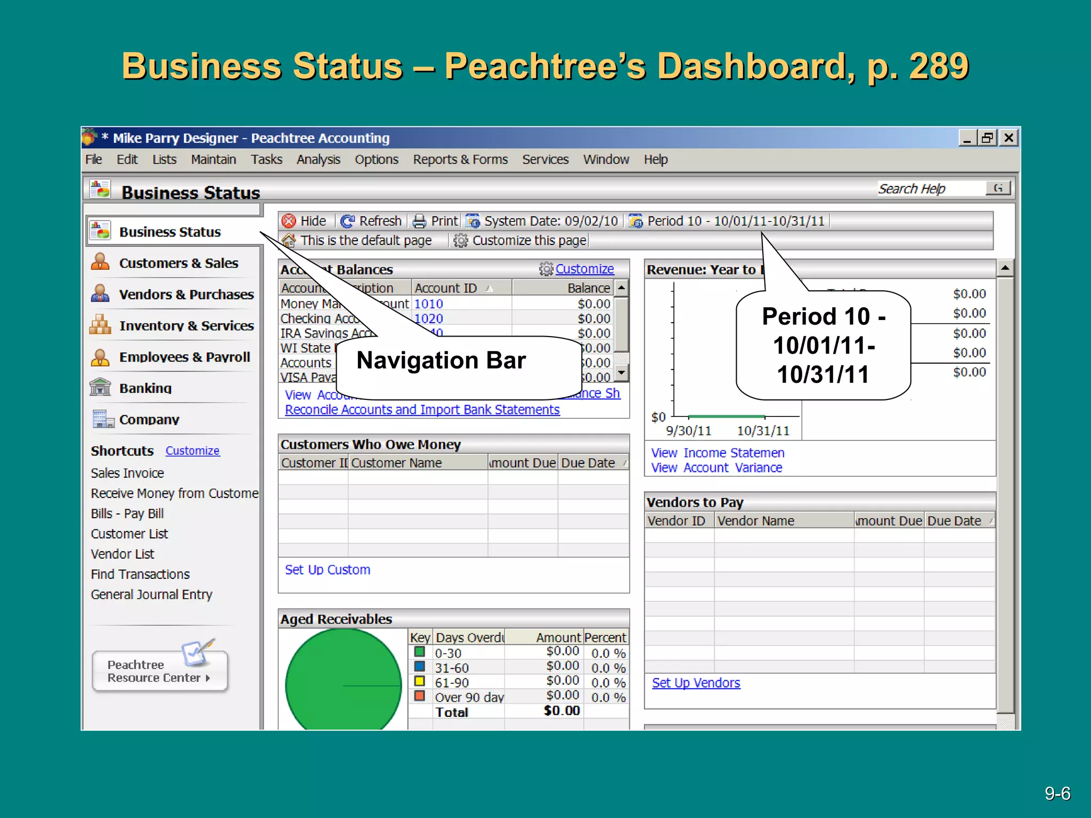Open the Lists menu
The height and width of the screenshot is (818, 1091).
click(x=164, y=159)
